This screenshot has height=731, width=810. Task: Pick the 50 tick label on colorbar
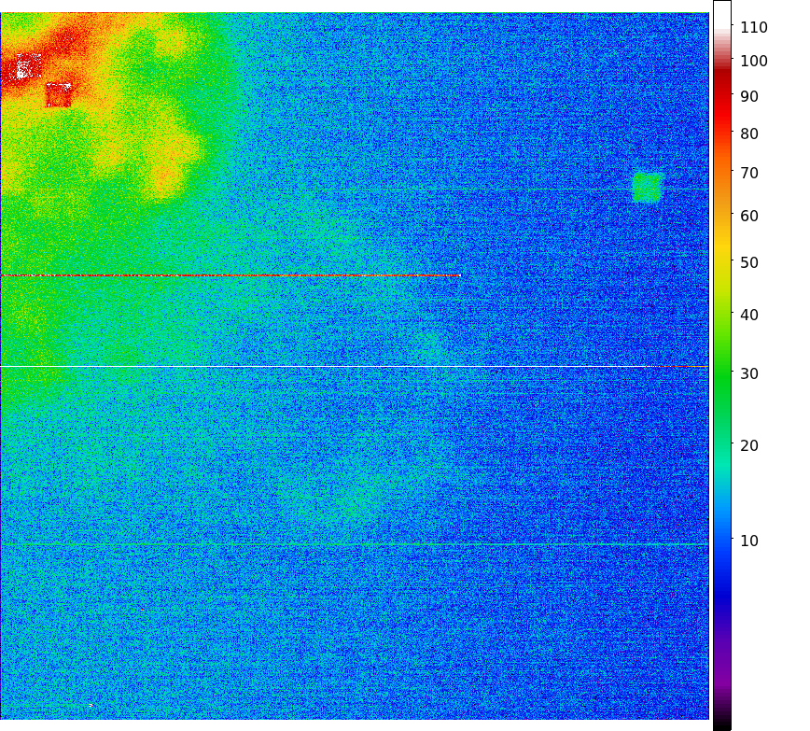pos(749,263)
